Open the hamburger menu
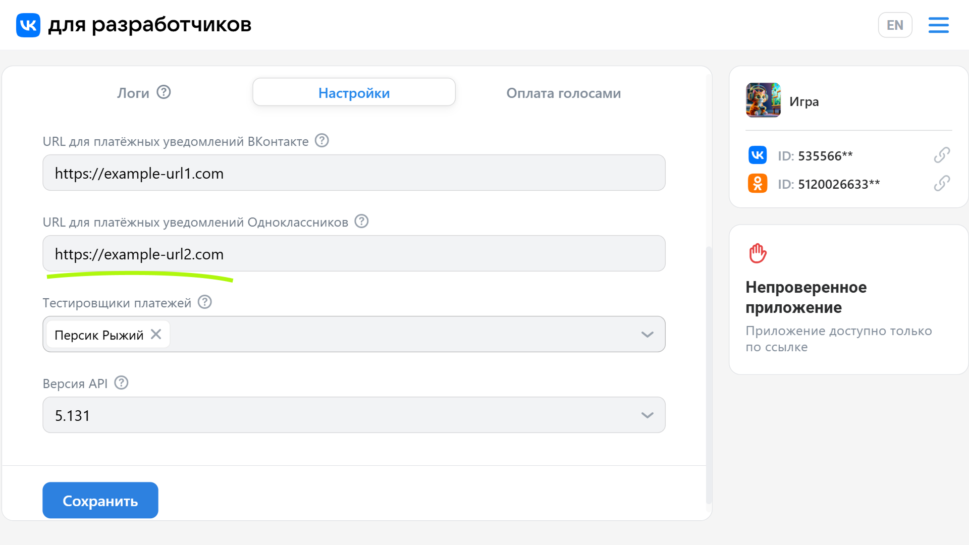 click(x=938, y=25)
